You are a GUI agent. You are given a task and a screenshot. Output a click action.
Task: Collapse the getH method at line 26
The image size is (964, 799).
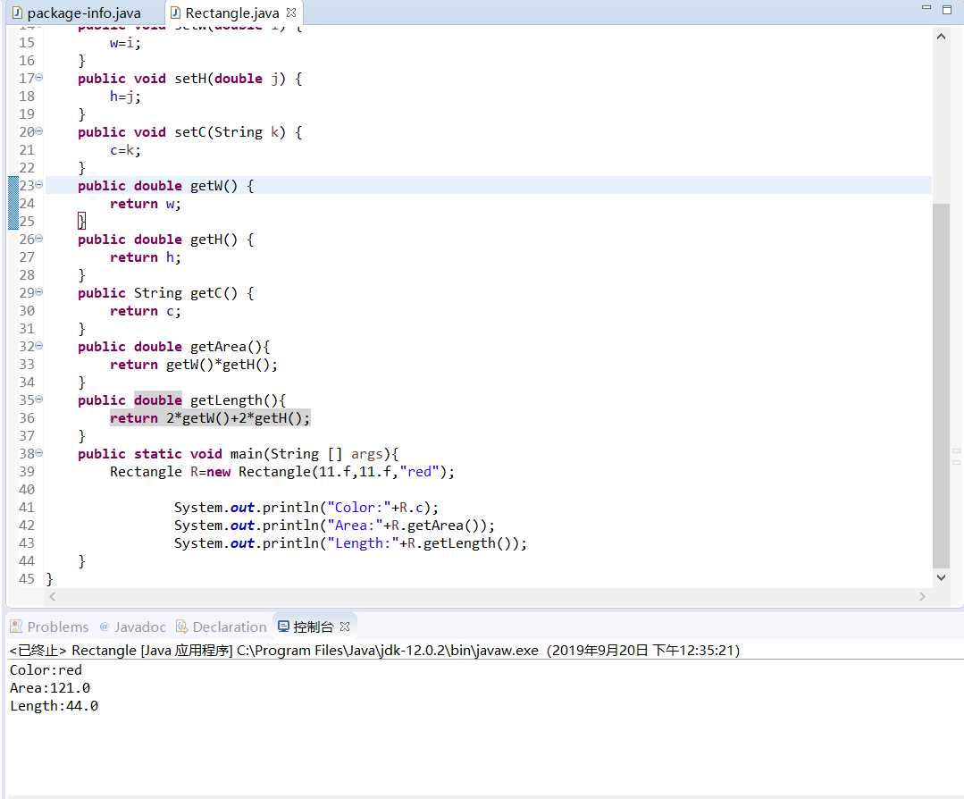tap(39, 238)
